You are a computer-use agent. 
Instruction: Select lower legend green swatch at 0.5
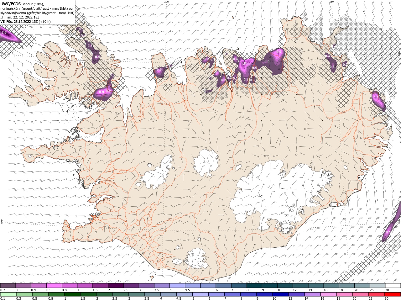click(x=40, y=294)
